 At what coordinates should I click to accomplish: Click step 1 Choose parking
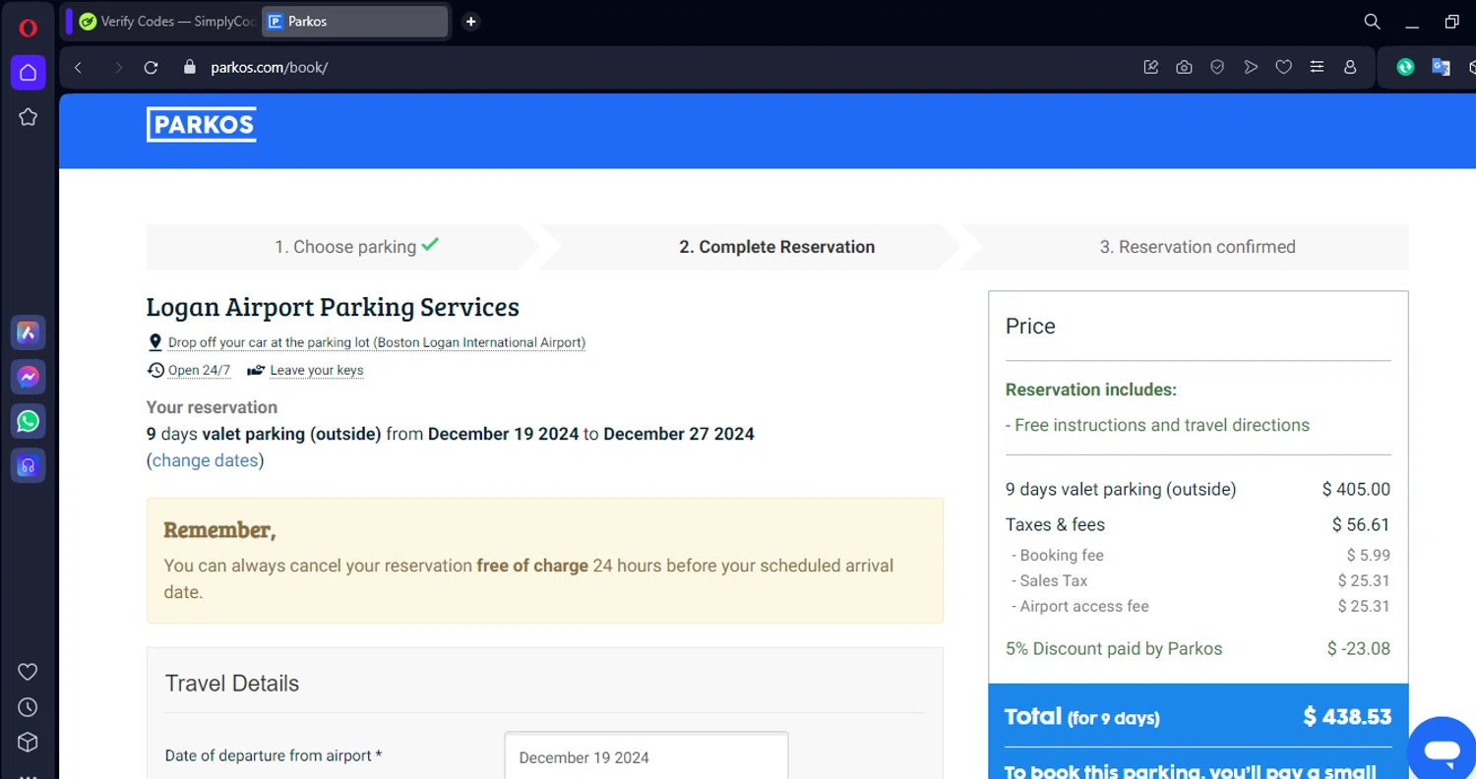pyautogui.click(x=356, y=247)
